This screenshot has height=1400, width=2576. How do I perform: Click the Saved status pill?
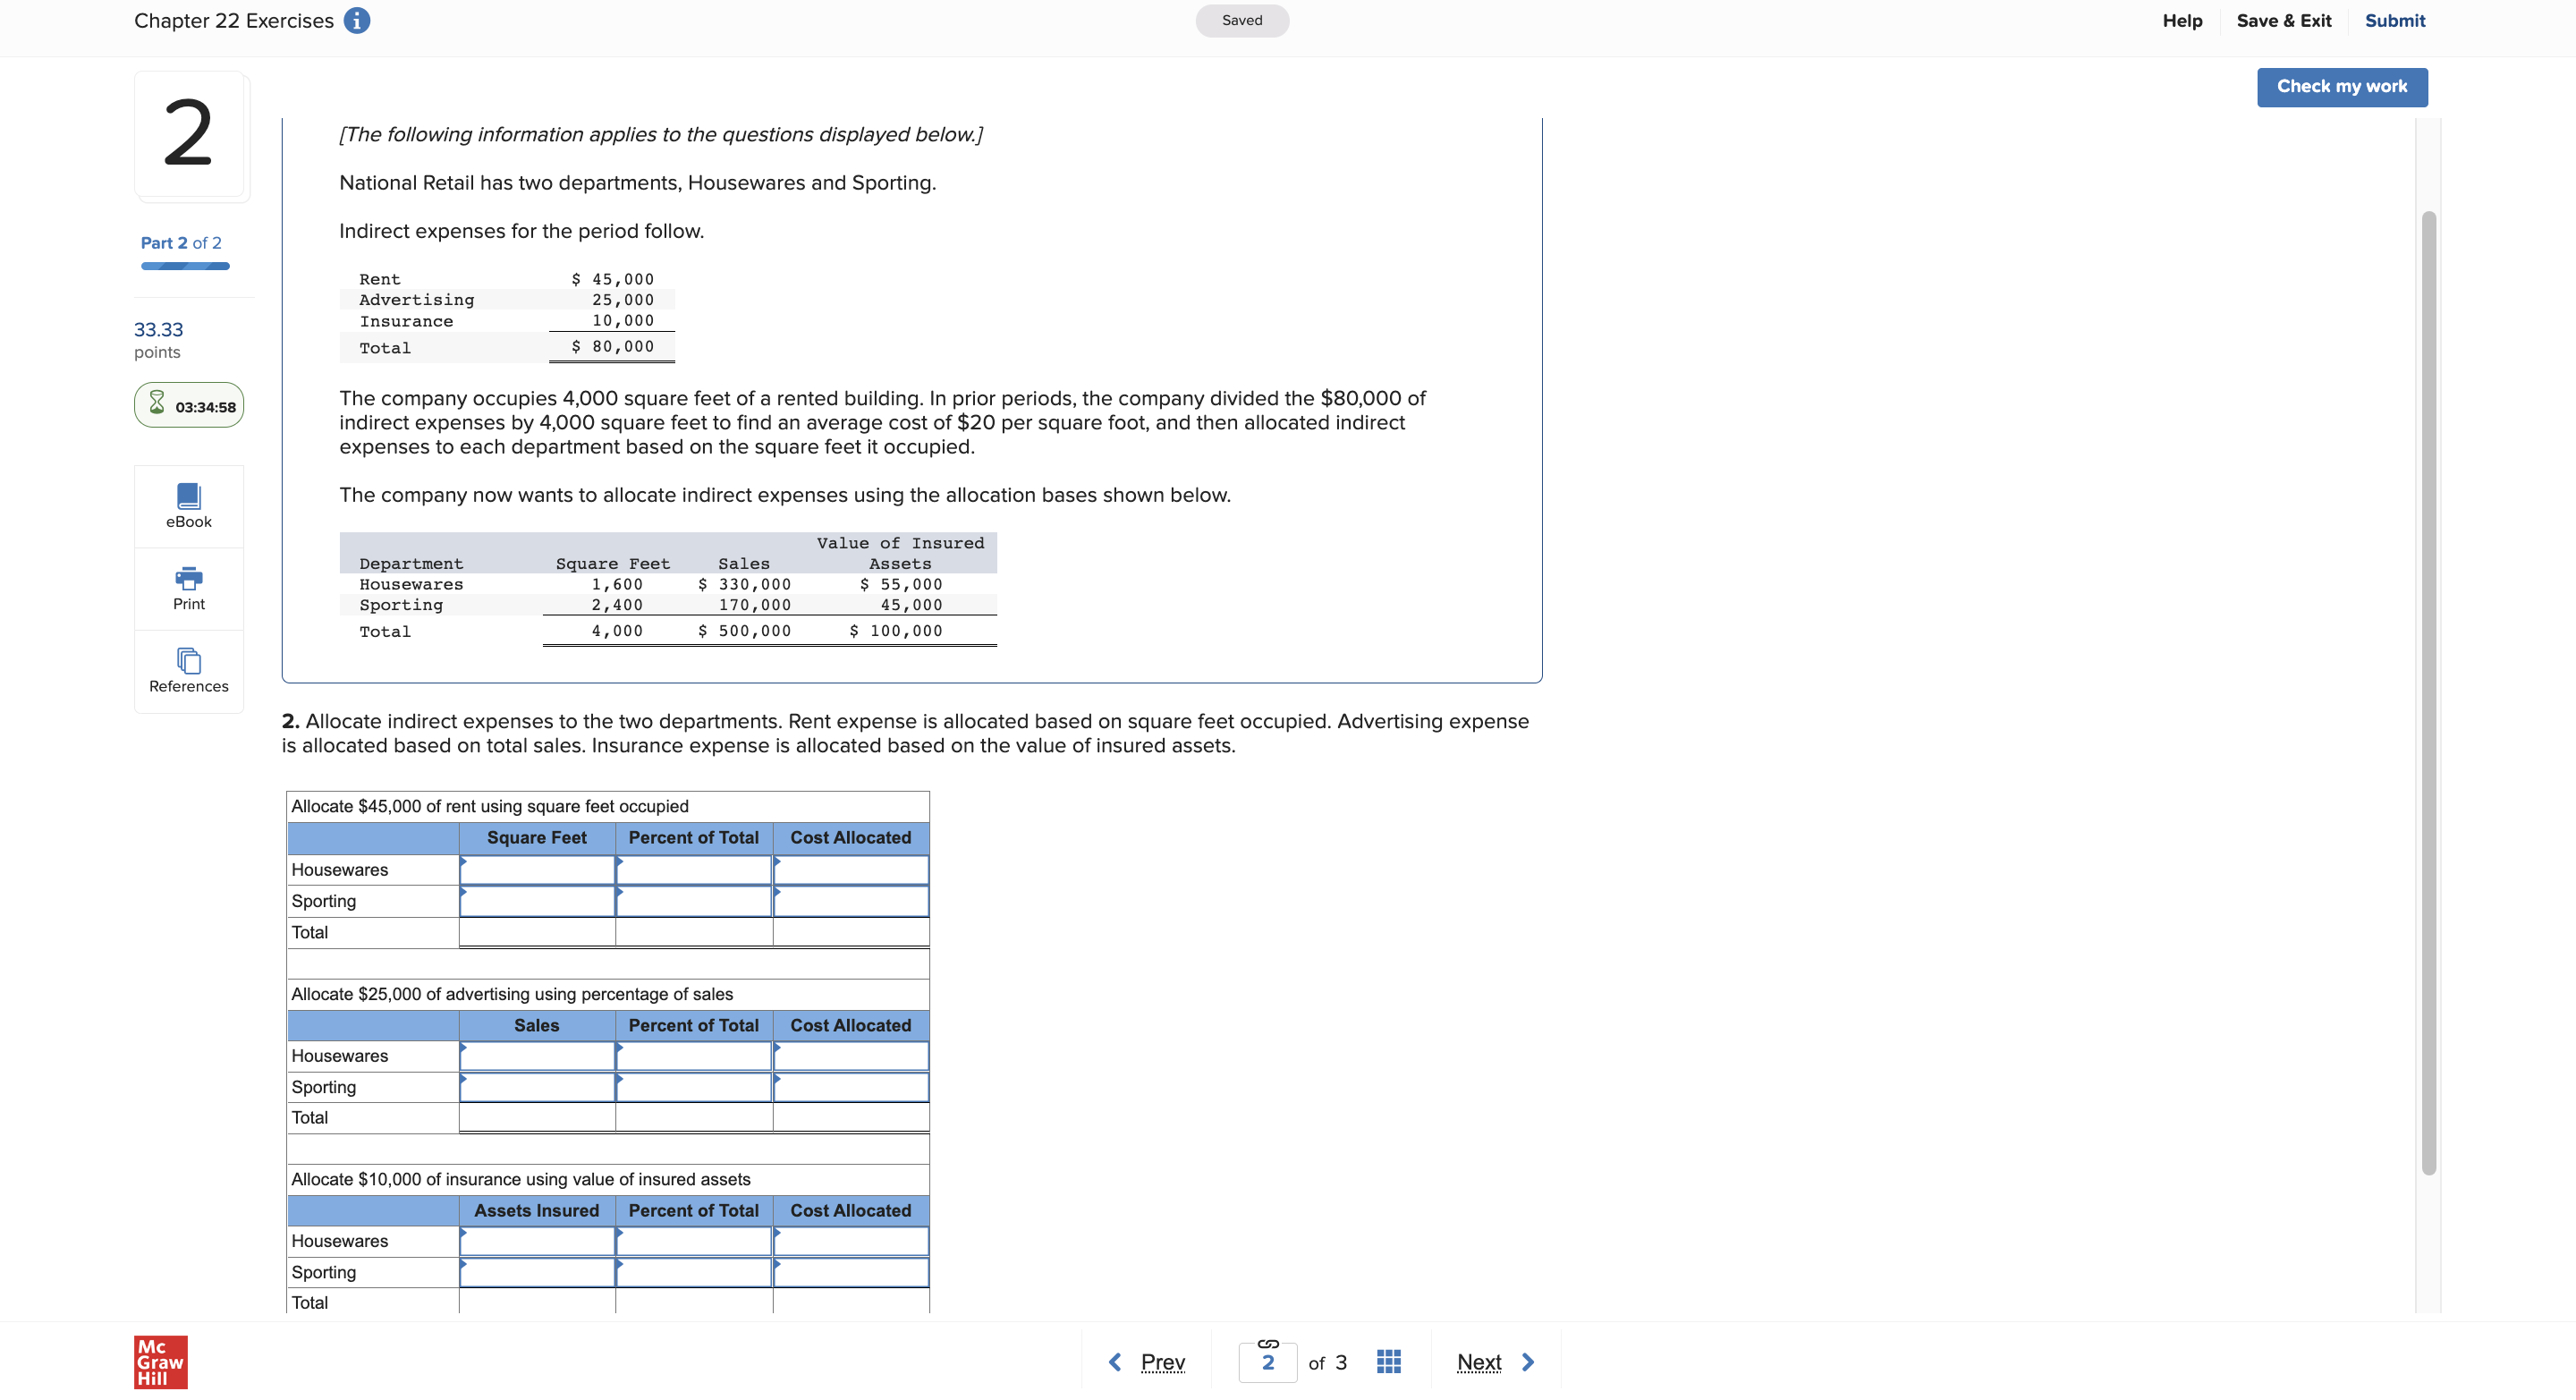[1242, 20]
